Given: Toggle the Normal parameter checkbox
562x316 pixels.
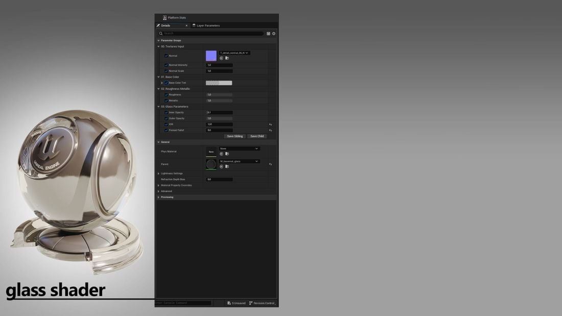Looking at the screenshot, I should pos(166,56).
